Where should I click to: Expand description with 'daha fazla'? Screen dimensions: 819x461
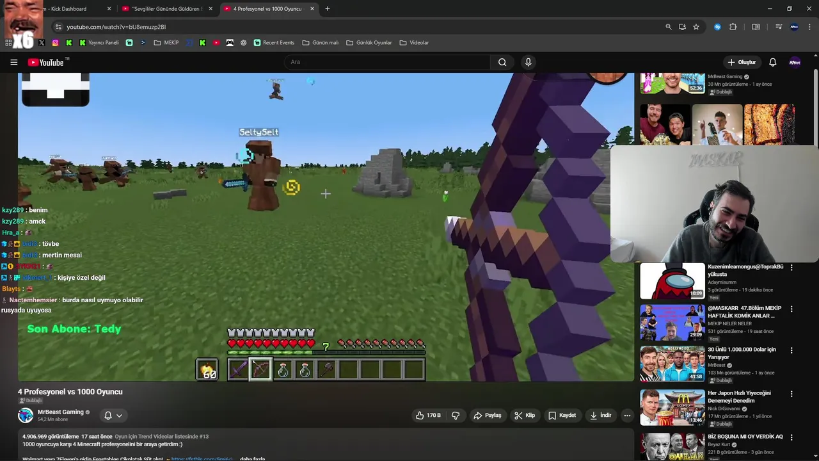click(252, 458)
